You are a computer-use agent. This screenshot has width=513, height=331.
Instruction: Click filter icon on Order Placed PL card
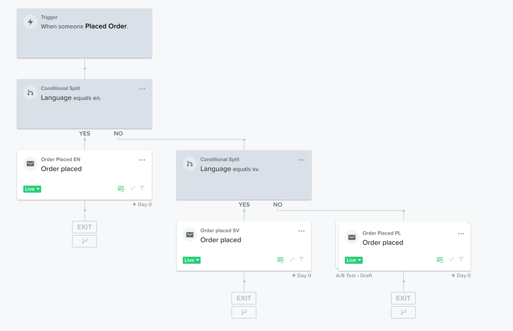pyautogui.click(x=461, y=260)
